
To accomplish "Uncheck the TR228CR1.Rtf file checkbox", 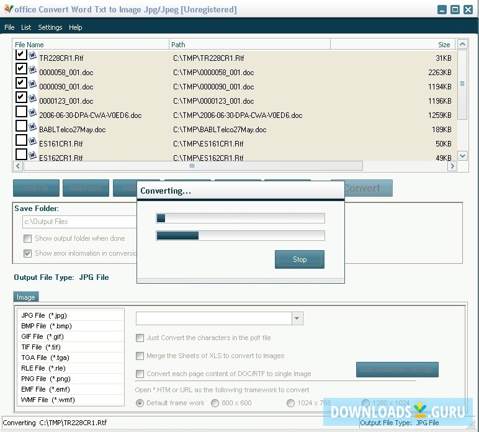I will pos(21,55).
